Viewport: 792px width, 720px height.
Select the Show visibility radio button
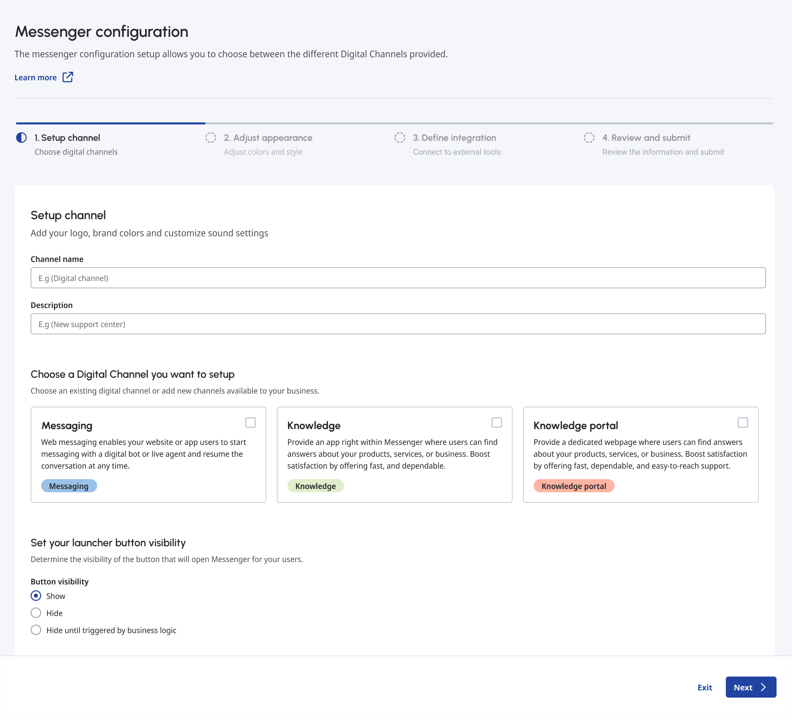coord(36,596)
